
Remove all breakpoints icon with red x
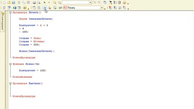(x=125, y=8)
